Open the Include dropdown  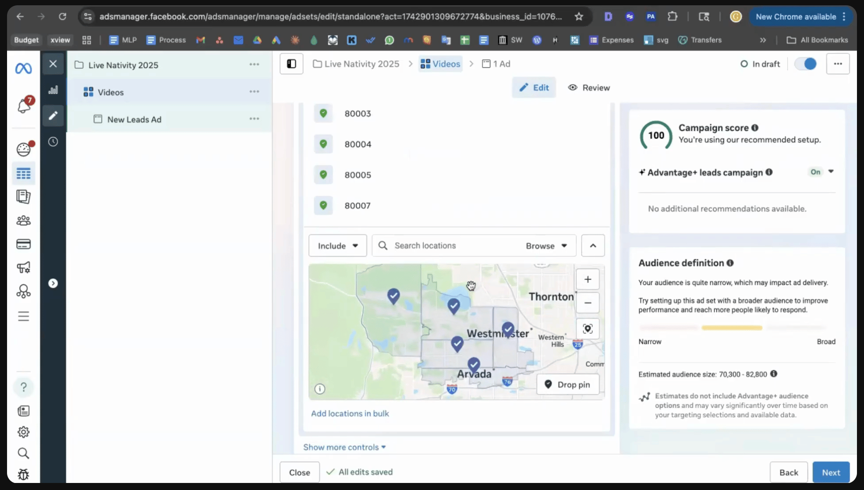point(337,246)
